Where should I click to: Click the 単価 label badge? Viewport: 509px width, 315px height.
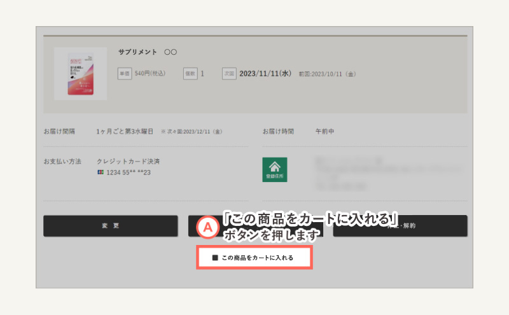(x=124, y=74)
